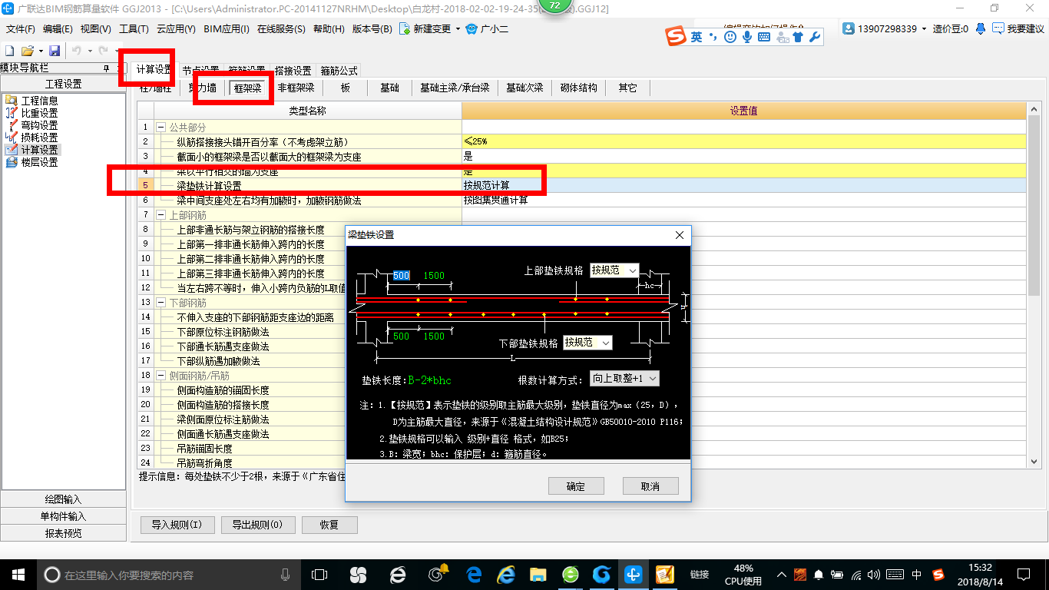This screenshot has width=1049, height=590.
Task: Click the 导入规则(I) button
Action: 177,525
